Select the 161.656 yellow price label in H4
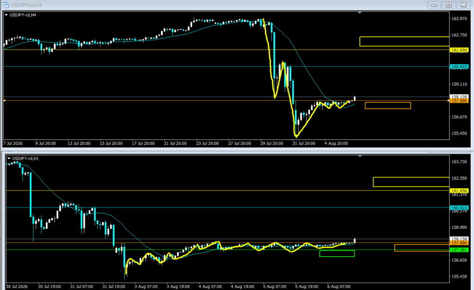474x290 pixels. [x=459, y=50]
